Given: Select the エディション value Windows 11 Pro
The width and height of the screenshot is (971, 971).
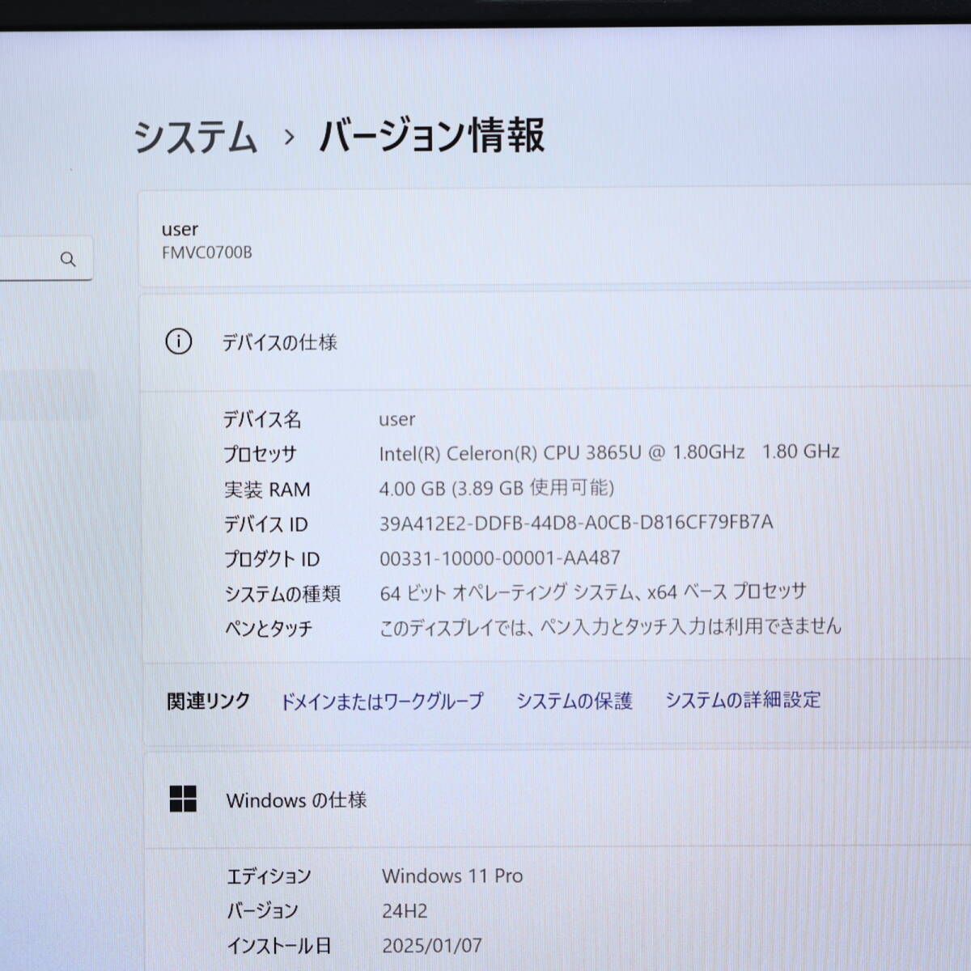Looking at the screenshot, I should click(452, 876).
